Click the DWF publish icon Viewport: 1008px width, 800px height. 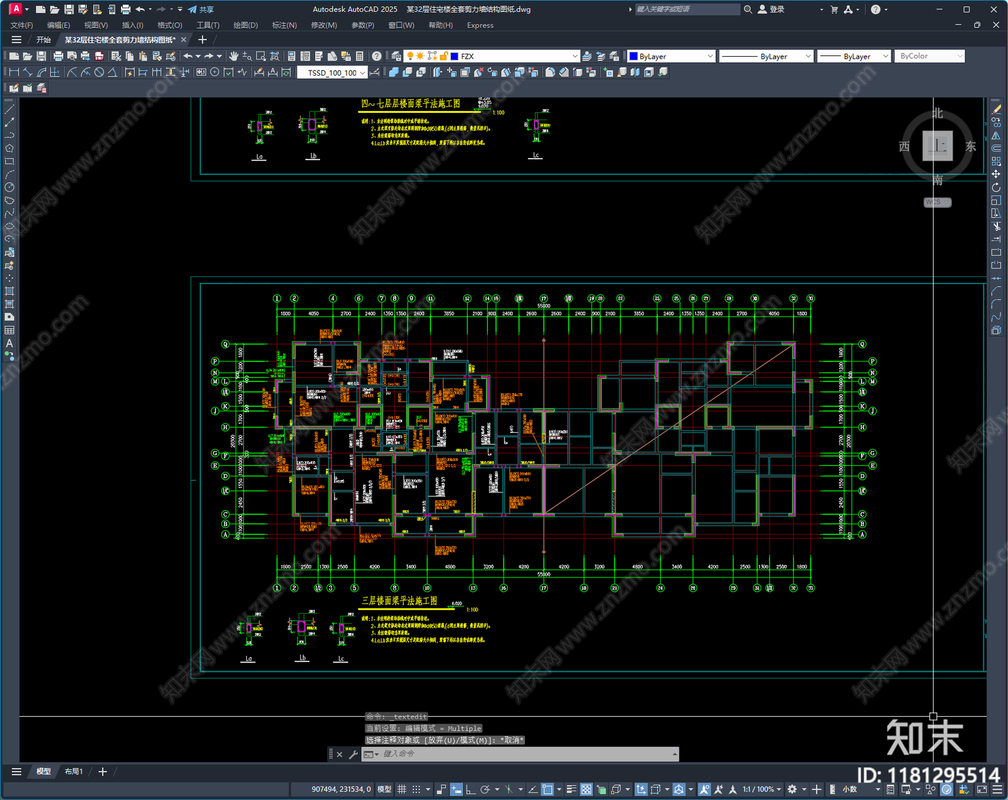[99, 57]
